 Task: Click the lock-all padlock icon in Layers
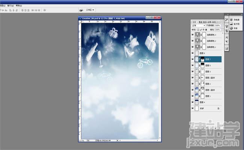pyautogui.click(x=206, y=30)
